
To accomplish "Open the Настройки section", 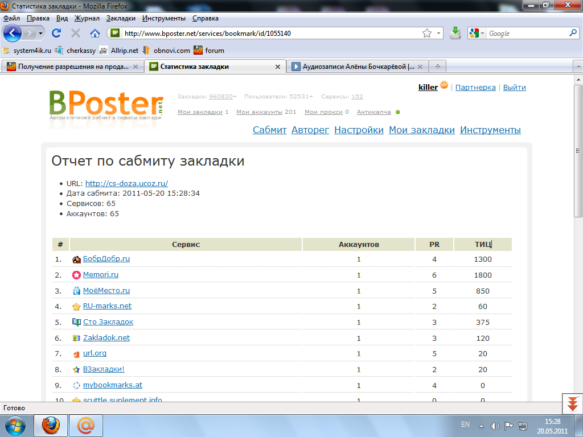I will point(359,130).
